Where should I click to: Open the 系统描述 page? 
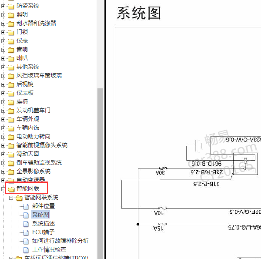[43, 223]
